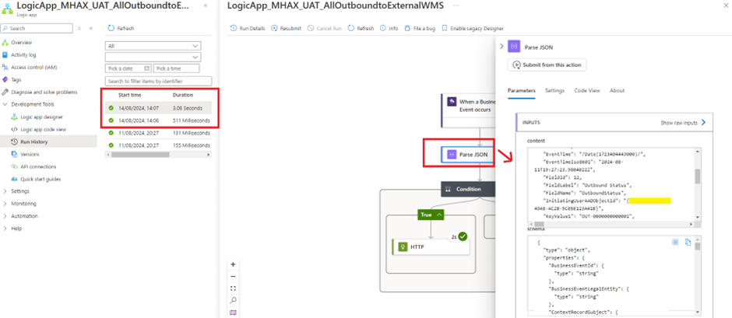Click the sidebar Search field
The image size is (732, 318).
pos(37,29)
